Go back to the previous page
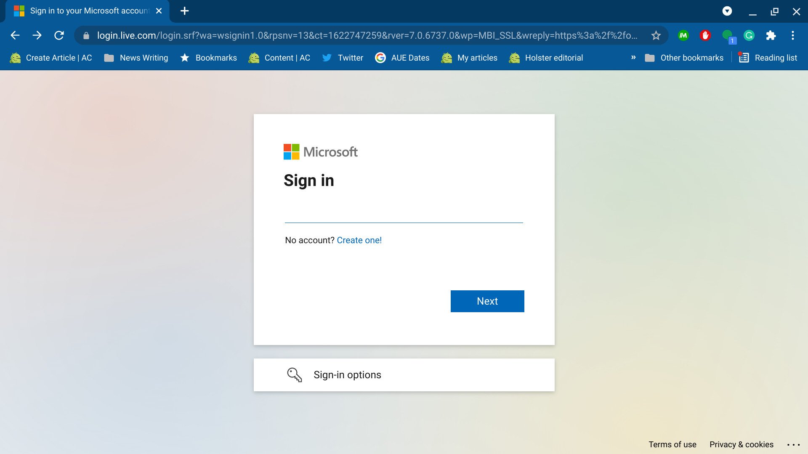 [x=15, y=35]
